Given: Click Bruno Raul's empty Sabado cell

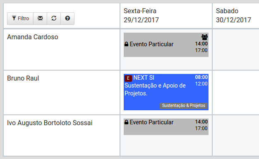Looking at the screenshot, I should [236, 93].
